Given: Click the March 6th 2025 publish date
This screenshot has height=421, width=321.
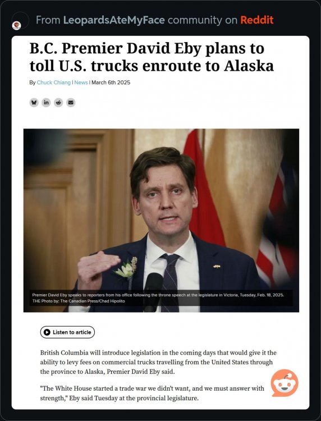Looking at the screenshot, I should pos(111,83).
